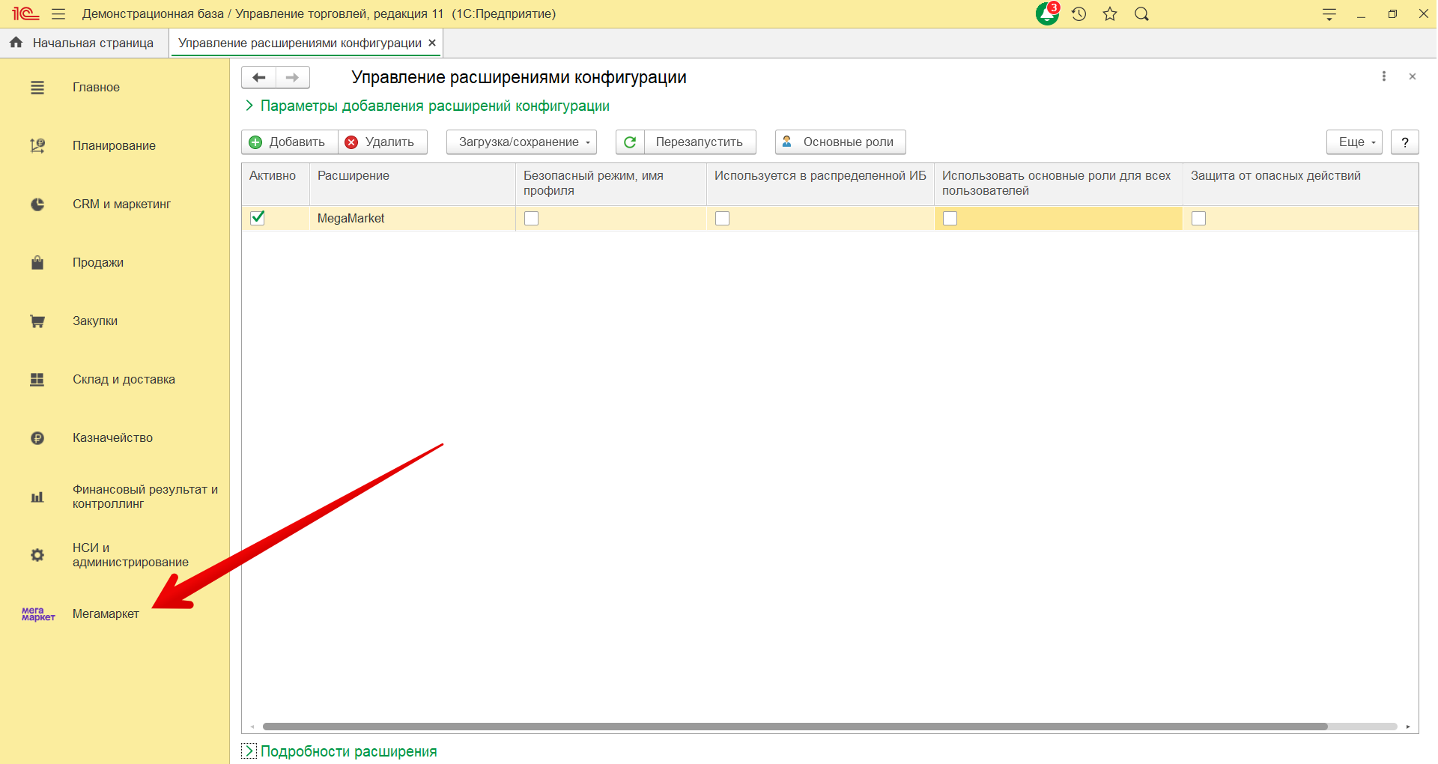Screen dimensions: 1438x764
Task: Open favorites star icon
Action: [1110, 14]
